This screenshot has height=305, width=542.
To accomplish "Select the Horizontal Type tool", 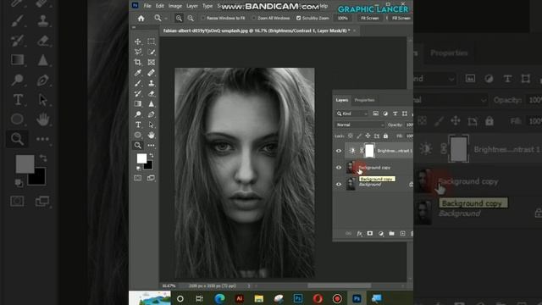I will 137,125.
